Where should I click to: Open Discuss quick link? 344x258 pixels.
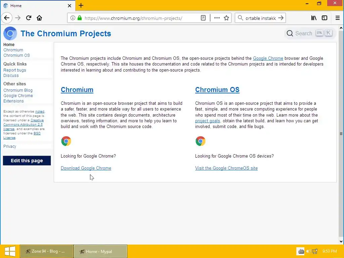(x=11, y=76)
